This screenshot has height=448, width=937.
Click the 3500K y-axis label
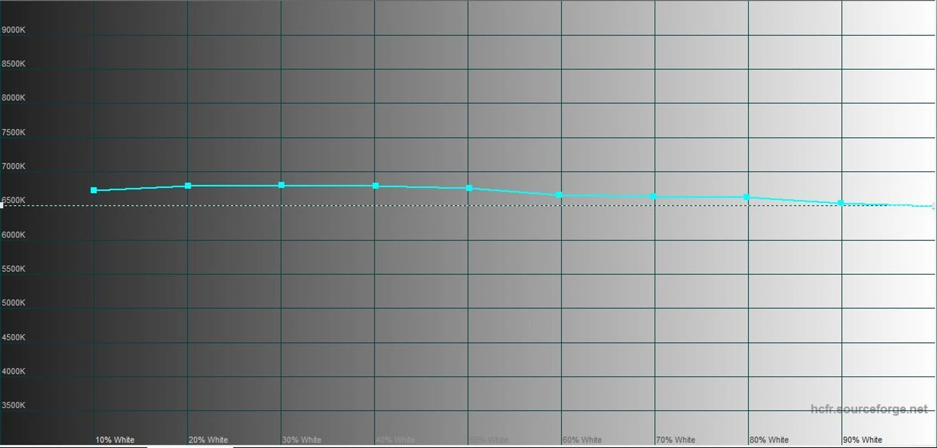pos(14,405)
